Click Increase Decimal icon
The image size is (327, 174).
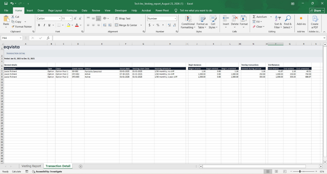pos(169,25)
